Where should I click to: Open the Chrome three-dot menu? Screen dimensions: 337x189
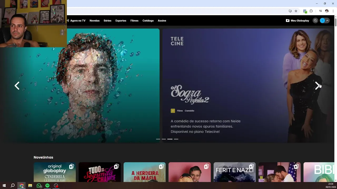tap(333, 11)
